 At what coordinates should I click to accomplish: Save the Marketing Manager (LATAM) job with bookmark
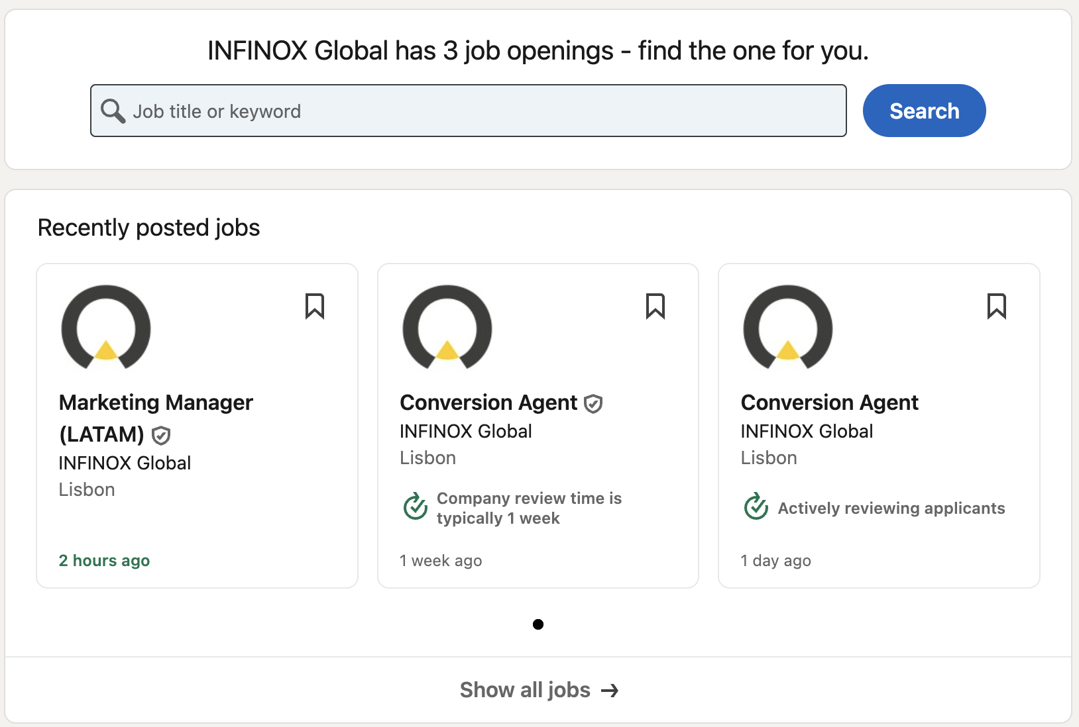[x=315, y=307]
